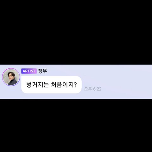Click the word 벙거지는 in the bubble
The image size is (152, 152).
click(37, 85)
